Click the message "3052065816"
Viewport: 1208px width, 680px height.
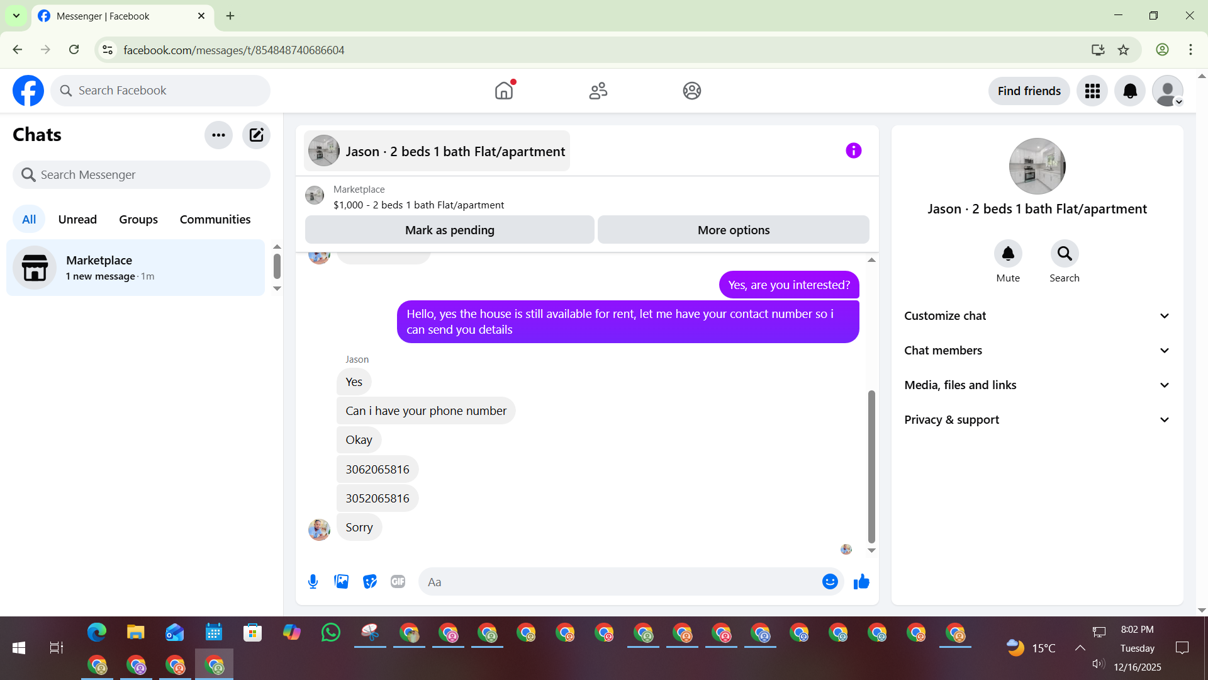[x=377, y=498]
